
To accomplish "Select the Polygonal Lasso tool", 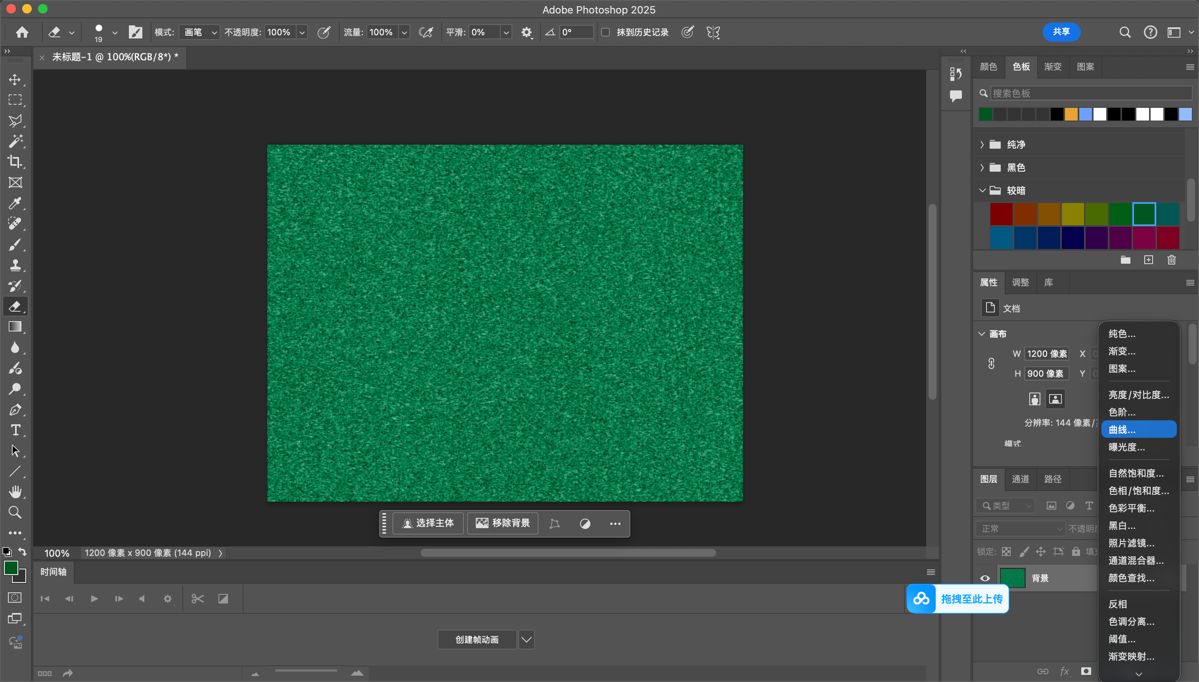I will [15, 121].
